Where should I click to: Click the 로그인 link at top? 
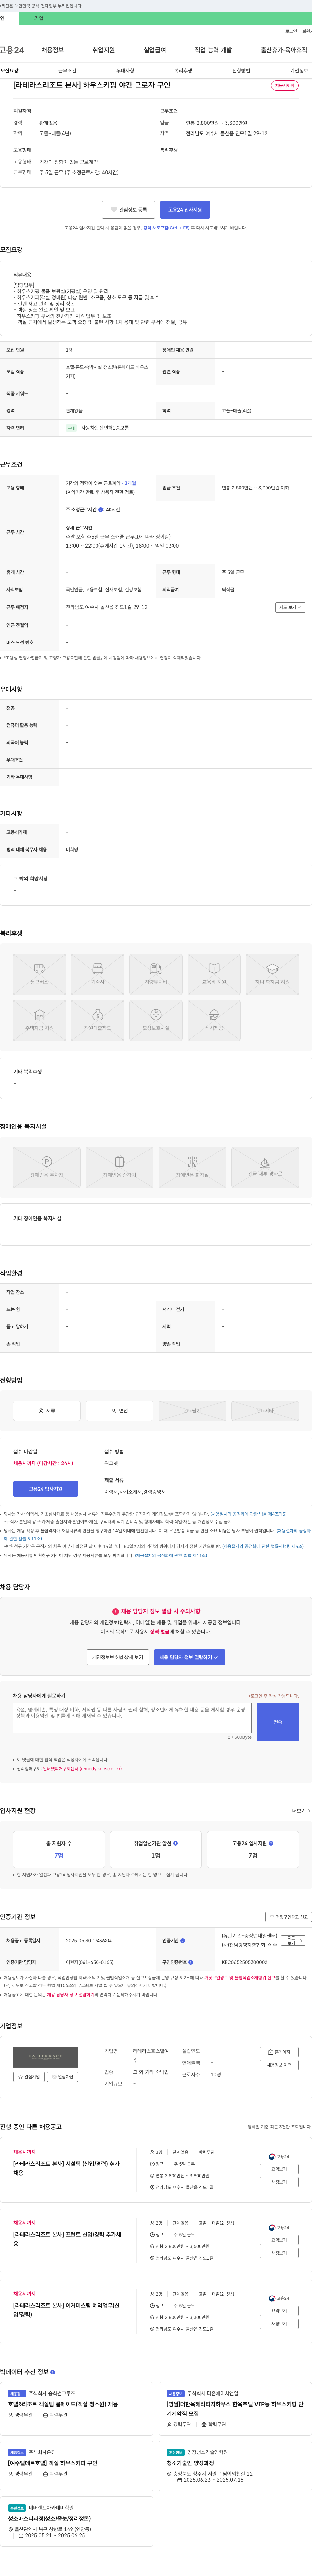point(291,31)
